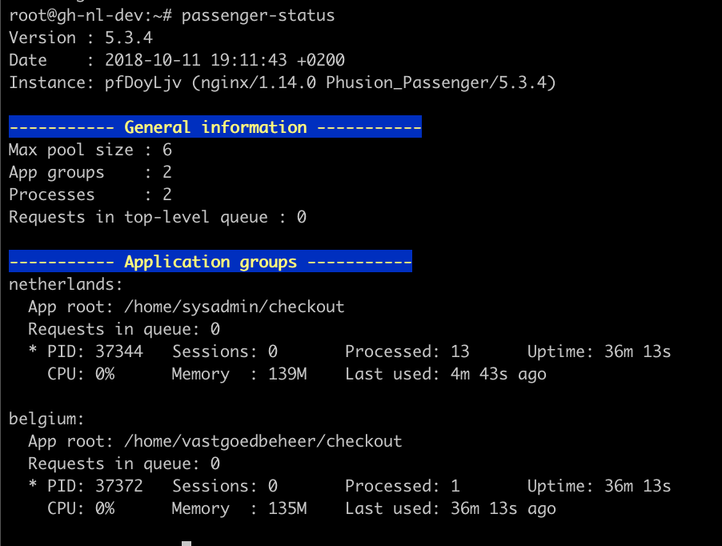
Task: Click Requests in top-level queue line
Action: pos(158,217)
